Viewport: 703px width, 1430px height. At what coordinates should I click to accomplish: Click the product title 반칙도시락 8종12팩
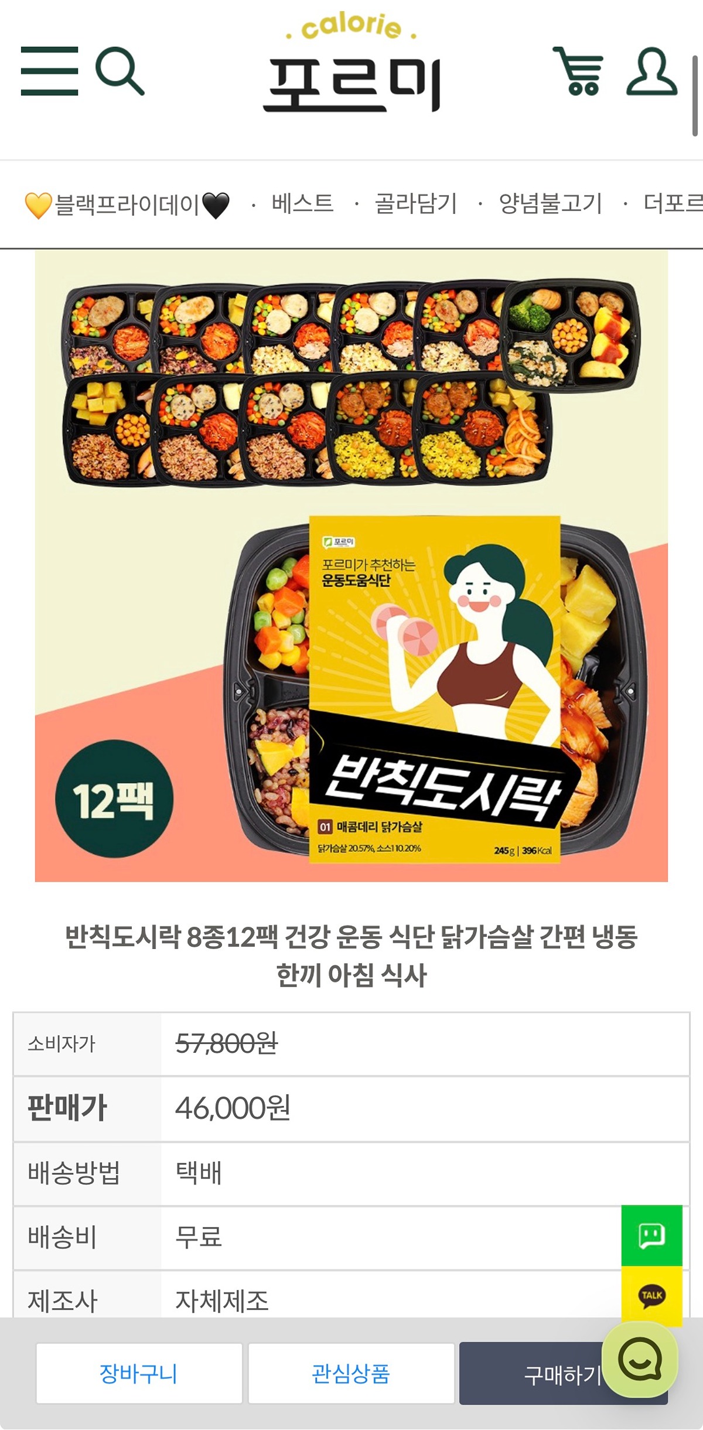351,956
